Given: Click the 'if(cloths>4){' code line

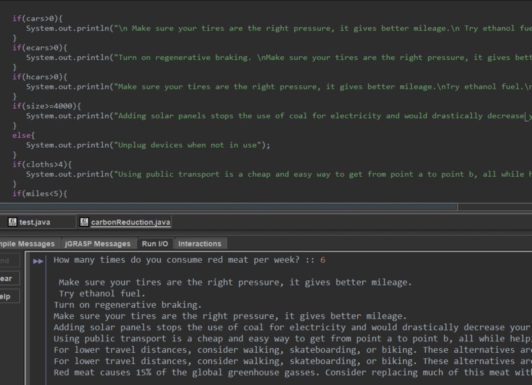Looking at the screenshot, I should point(42,165).
